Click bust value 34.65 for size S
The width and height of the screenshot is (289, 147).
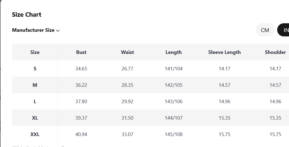pyautogui.click(x=81, y=68)
